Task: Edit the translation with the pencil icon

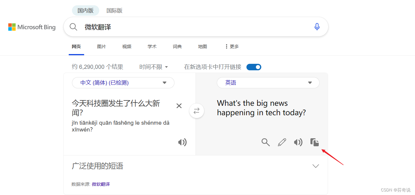Action: coord(282,142)
